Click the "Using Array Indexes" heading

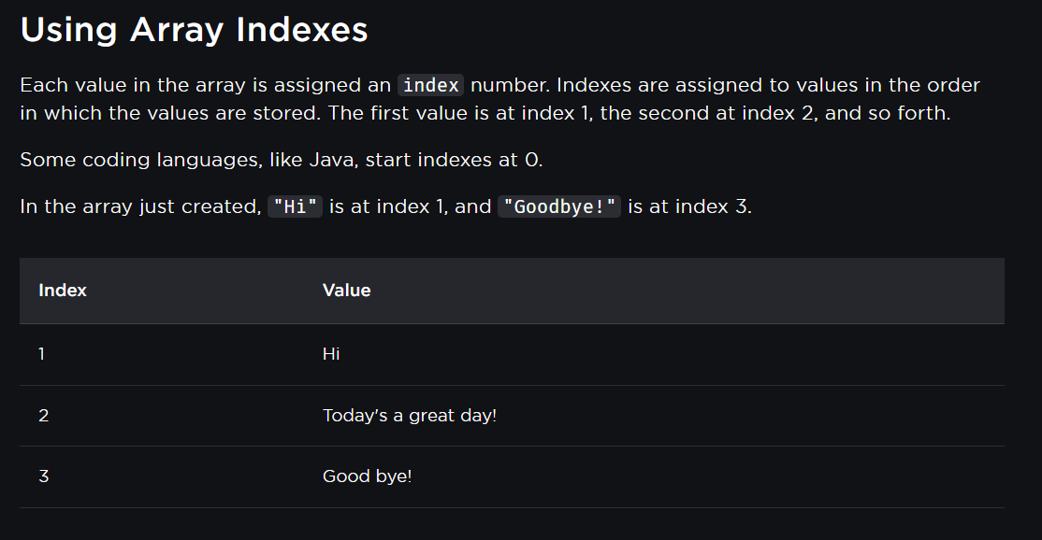[194, 30]
